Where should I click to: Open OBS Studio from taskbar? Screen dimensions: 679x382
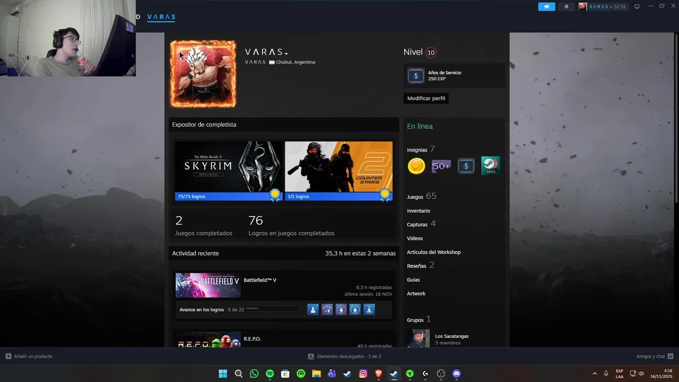(x=440, y=374)
